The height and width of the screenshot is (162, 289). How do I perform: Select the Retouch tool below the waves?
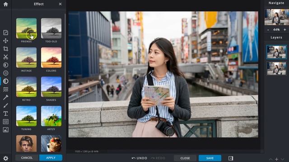tap(5, 97)
